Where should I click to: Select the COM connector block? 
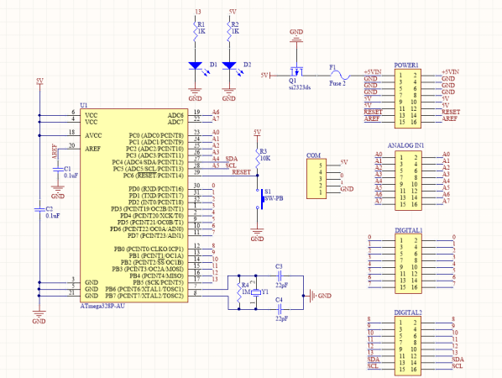[316, 179]
